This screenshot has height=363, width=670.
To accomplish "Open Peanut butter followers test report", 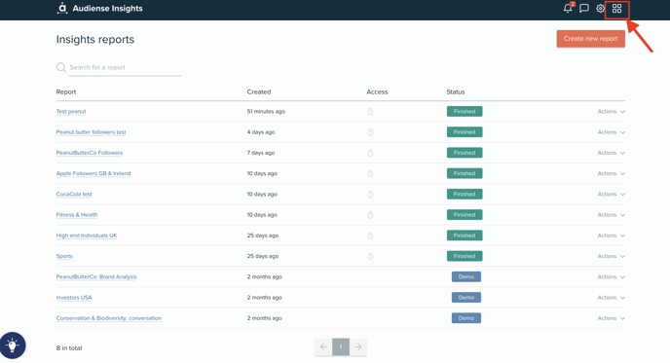I will [91, 132].
